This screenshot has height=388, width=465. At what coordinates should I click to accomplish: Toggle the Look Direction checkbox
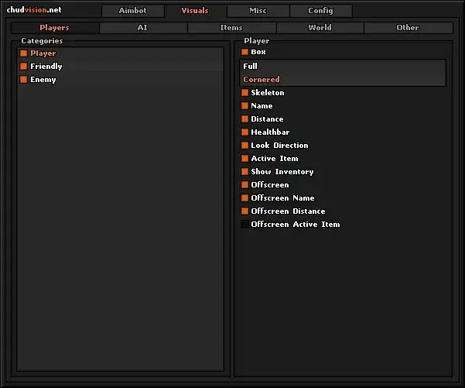click(x=245, y=146)
